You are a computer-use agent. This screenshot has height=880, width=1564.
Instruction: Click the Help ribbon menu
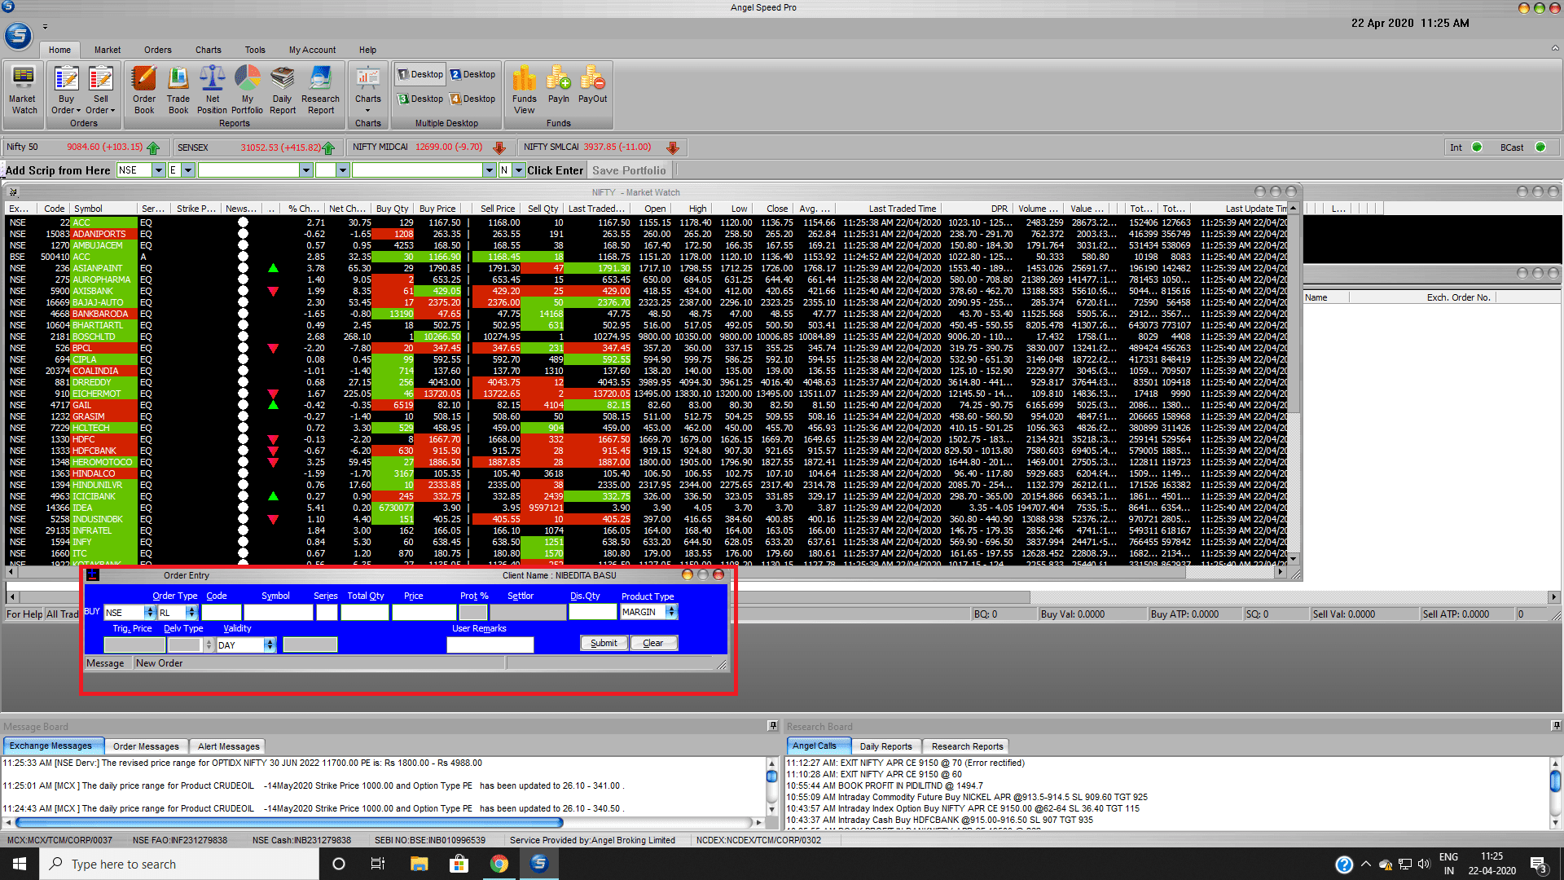pos(367,50)
